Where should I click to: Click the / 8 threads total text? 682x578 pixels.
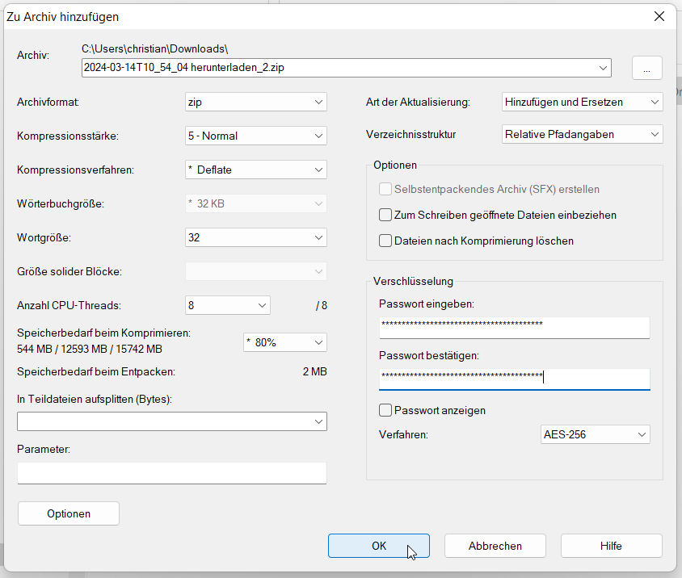coord(322,305)
